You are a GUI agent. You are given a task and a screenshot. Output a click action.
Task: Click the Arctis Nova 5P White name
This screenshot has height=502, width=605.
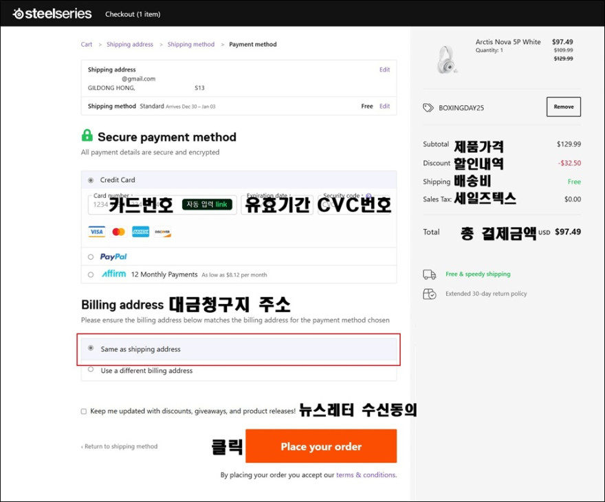[x=508, y=42]
